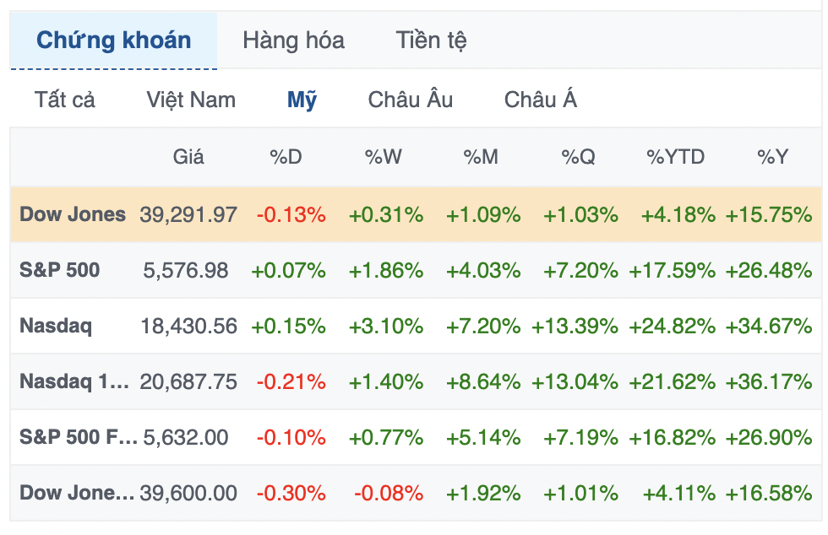Open the Tiền tệ tab

431,41
